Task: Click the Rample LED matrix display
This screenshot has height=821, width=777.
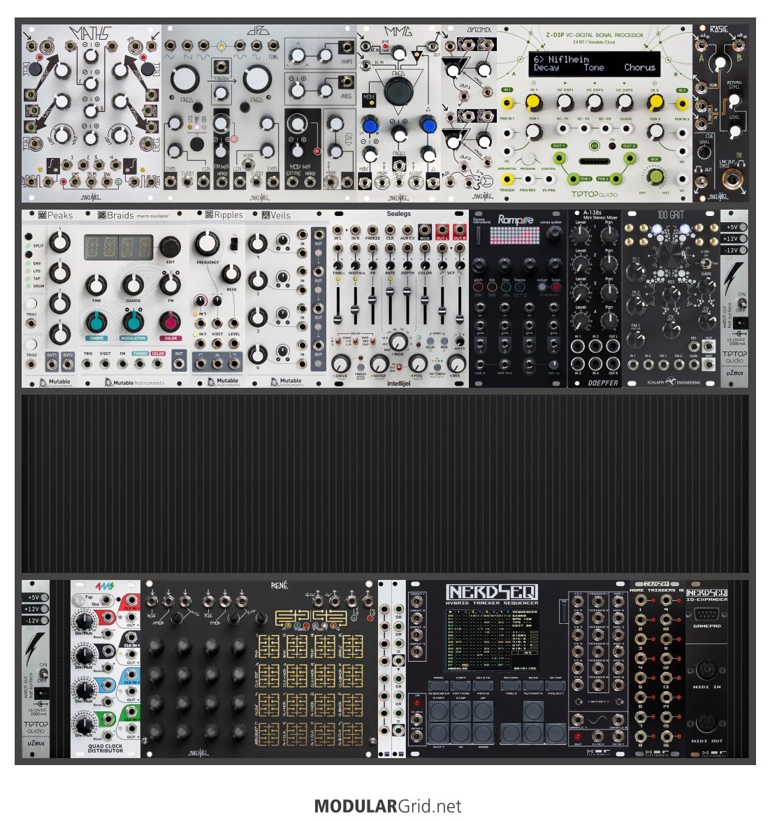Action: click(514, 235)
